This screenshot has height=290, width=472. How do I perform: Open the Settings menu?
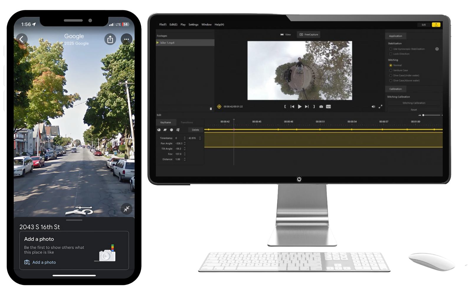(193, 25)
